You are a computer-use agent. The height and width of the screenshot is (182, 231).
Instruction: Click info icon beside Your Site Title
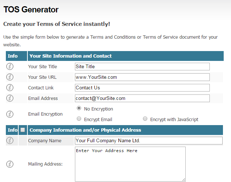(x=10, y=66)
